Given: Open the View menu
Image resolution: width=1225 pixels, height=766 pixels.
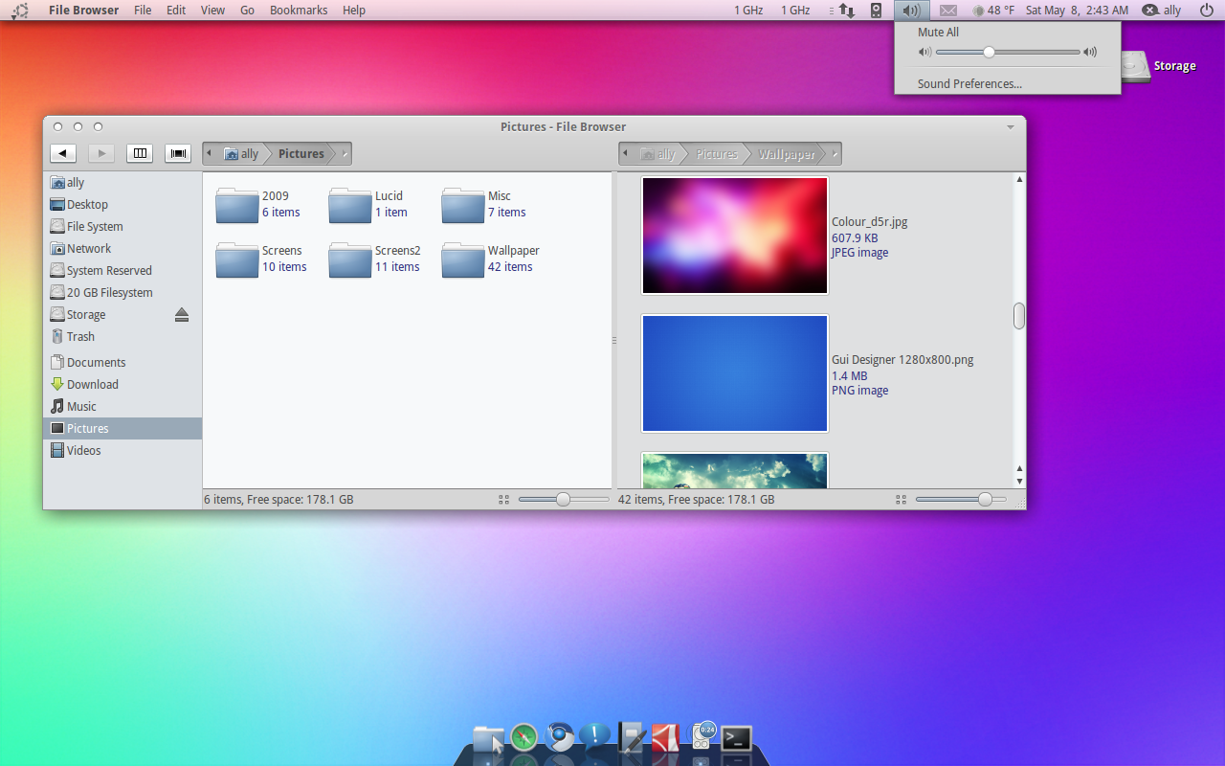Looking at the screenshot, I should click(213, 11).
